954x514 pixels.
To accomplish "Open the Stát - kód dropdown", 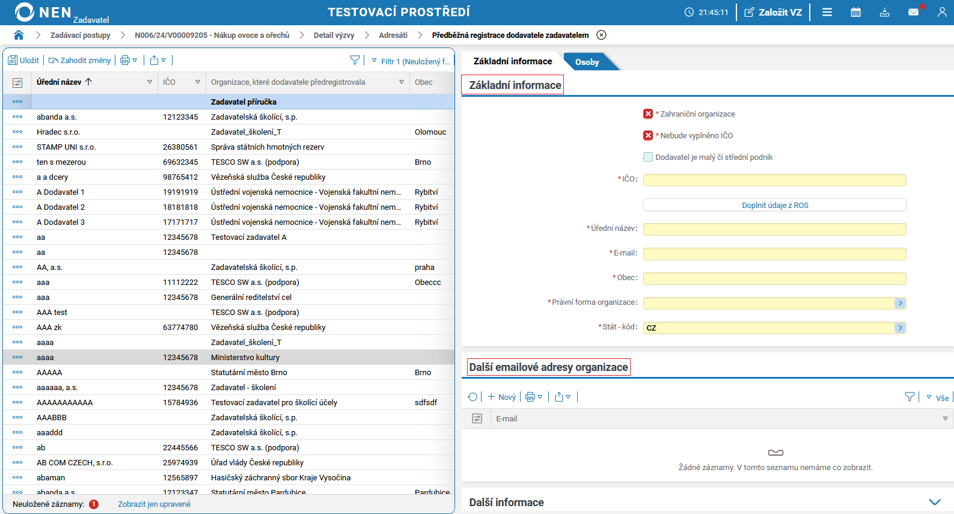I will (x=899, y=328).
